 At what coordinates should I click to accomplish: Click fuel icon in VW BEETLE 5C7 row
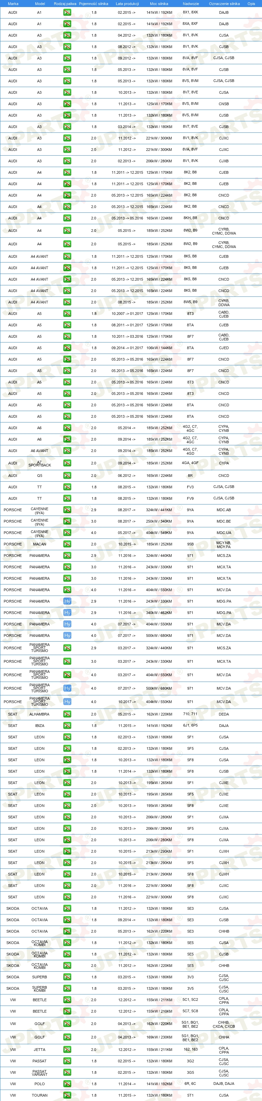pos(67,1011)
